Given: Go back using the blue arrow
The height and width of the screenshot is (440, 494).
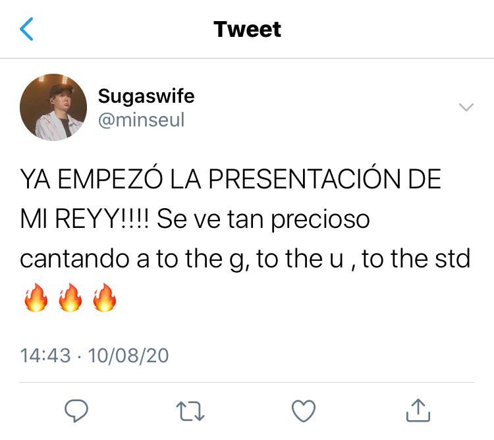Looking at the screenshot, I should pyautogui.click(x=26, y=29).
